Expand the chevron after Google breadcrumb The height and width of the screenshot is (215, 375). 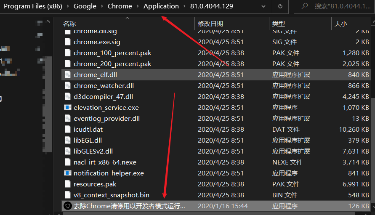click(x=101, y=7)
